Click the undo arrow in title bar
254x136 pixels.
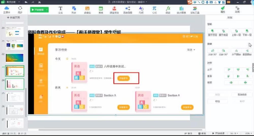coord(26,2)
